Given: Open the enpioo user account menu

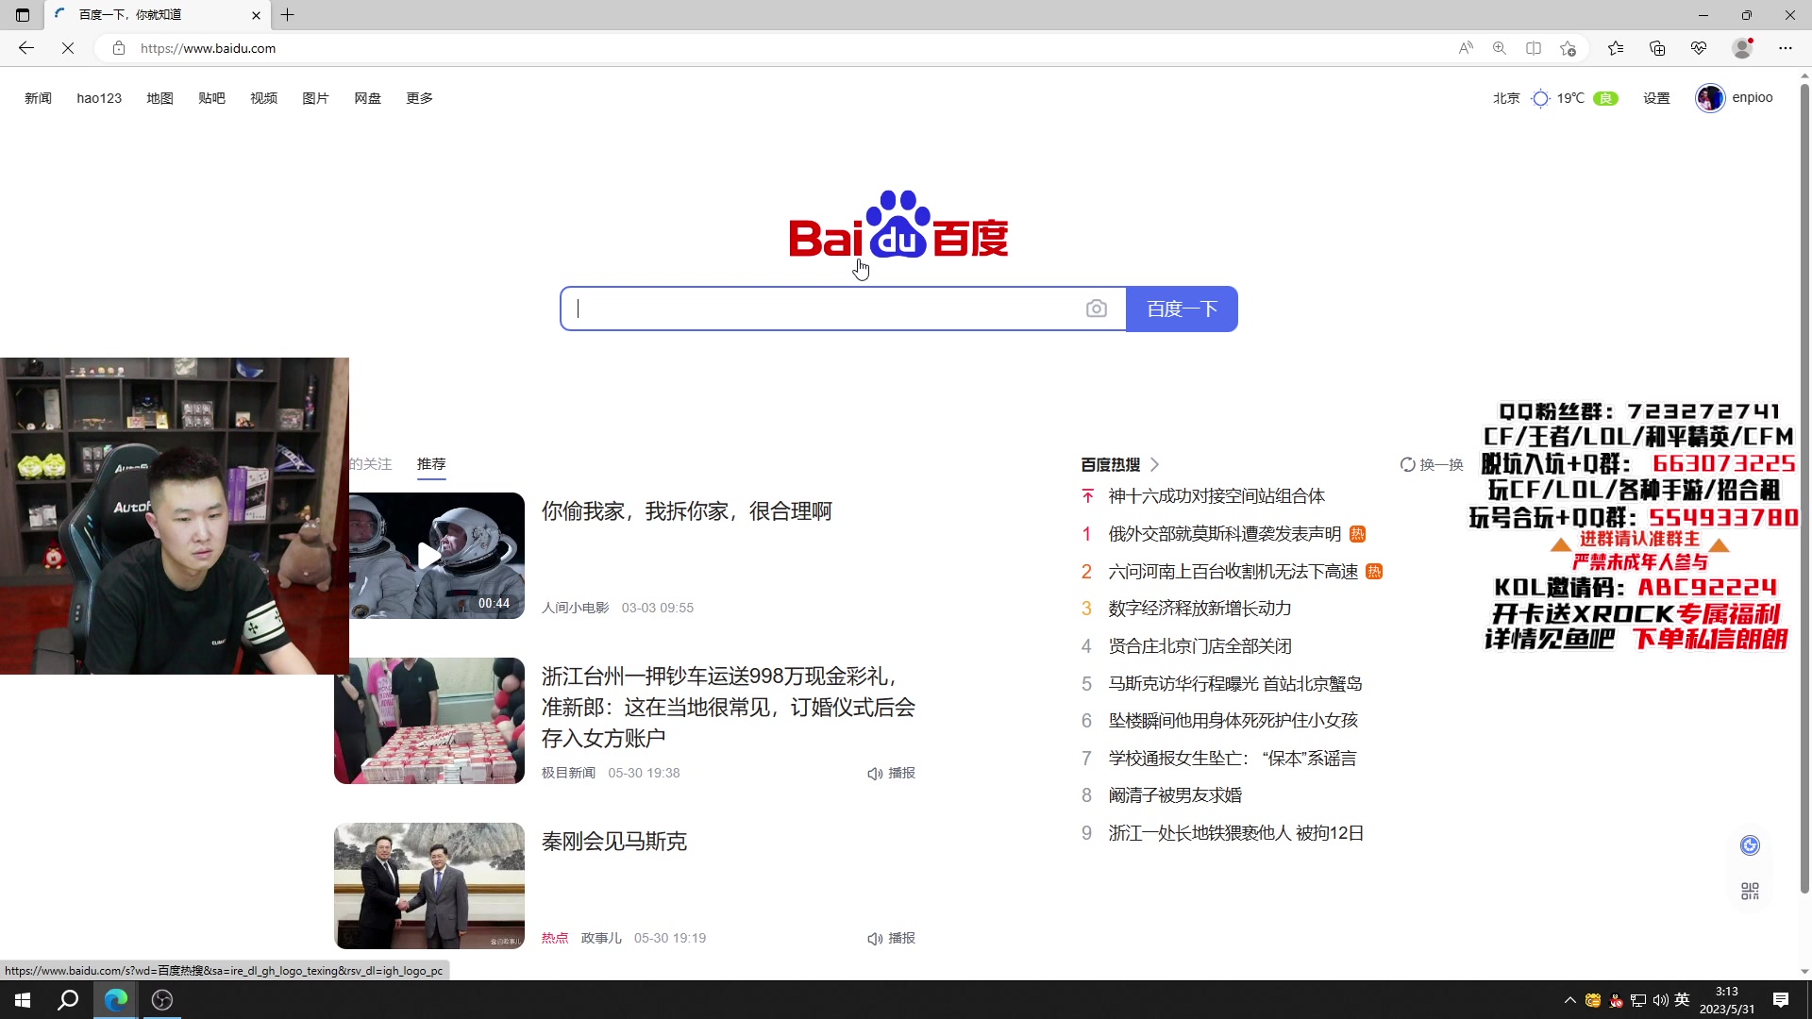Looking at the screenshot, I should tap(1735, 98).
